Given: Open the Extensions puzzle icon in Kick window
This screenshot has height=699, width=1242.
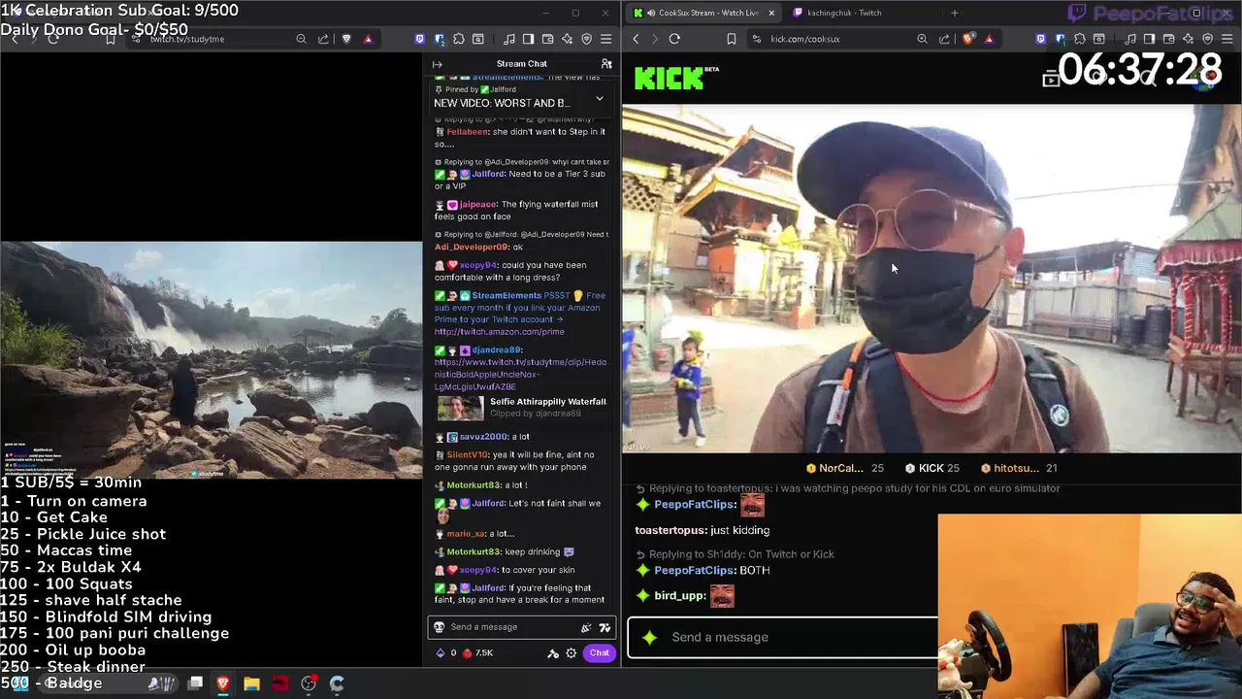Looking at the screenshot, I should tap(1079, 39).
